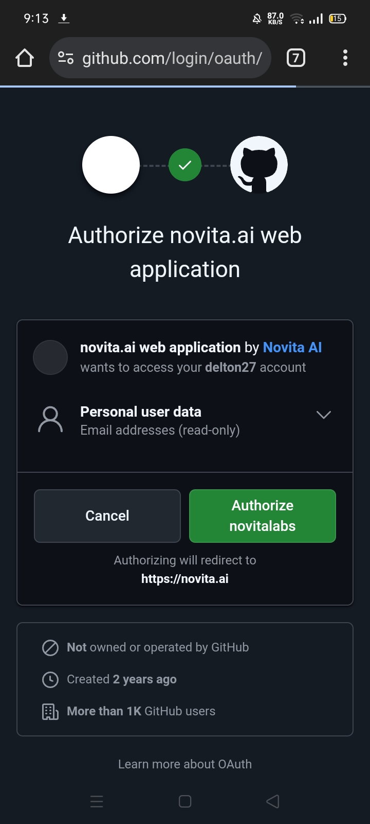
Task: Tap the Android back navigation button
Action: [x=273, y=801]
